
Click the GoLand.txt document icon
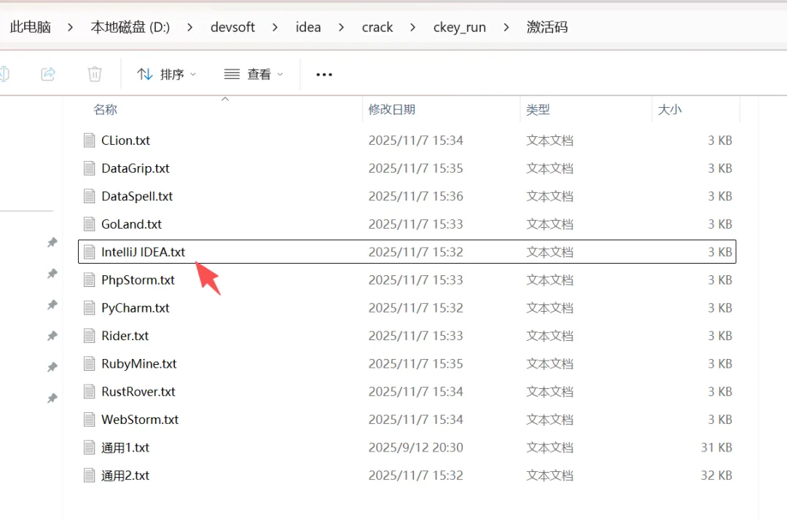click(90, 224)
